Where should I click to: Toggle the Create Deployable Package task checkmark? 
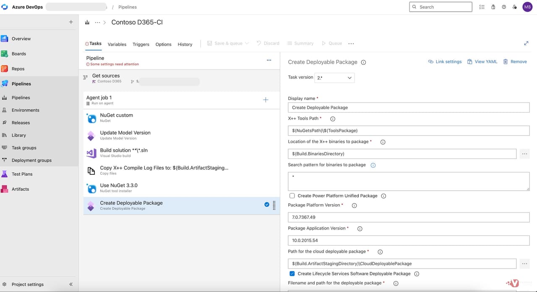(x=267, y=205)
